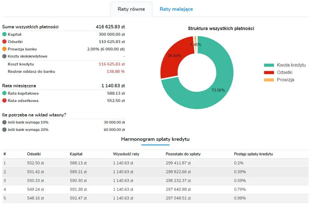Screen dimensions: 310x204
Task: Click the red Rata odsetkowa dot
Action: click(4, 101)
